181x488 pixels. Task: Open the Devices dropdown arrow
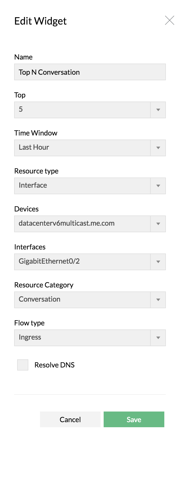click(x=158, y=224)
